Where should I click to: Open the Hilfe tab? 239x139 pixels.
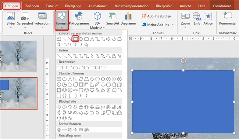click(x=201, y=6)
